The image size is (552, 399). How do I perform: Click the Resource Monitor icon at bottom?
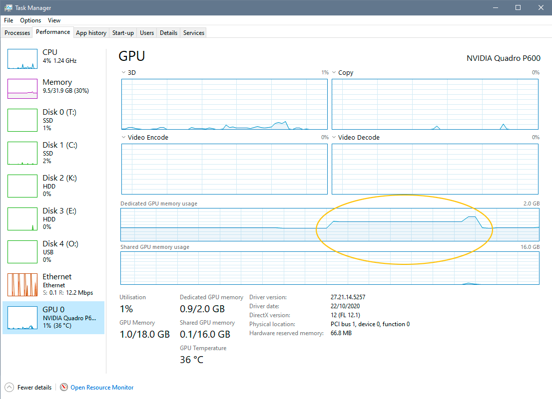pos(64,387)
